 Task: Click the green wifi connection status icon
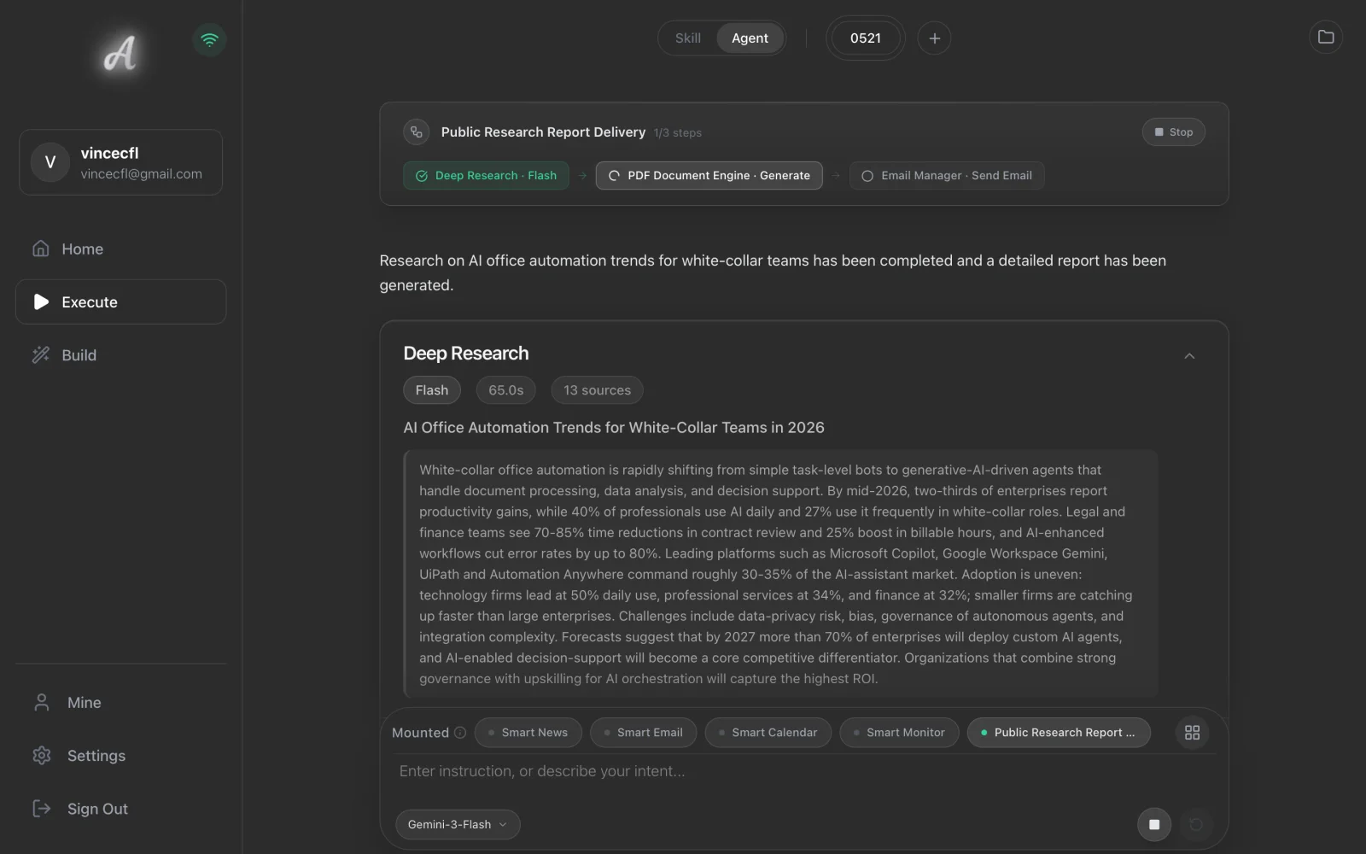[209, 39]
